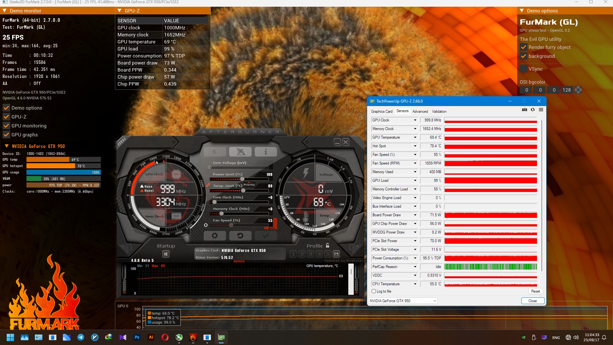Image resolution: width=613 pixels, height=345 pixels.
Task: Click GPU-Z Close button
Action: pyautogui.click(x=533, y=301)
